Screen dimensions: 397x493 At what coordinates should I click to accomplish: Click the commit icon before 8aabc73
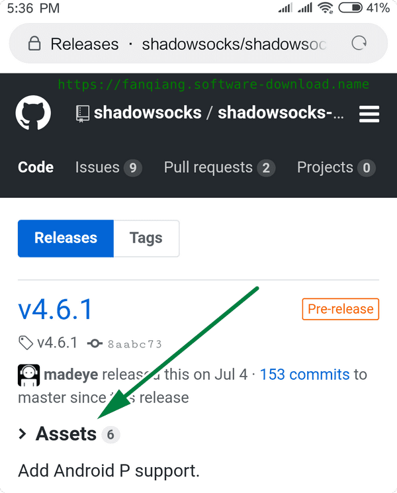95,343
